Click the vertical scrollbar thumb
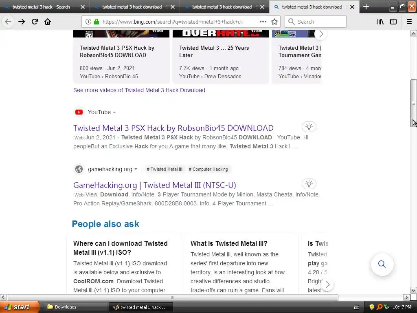The height and width of the screenshot is (313, 417). 413,103
